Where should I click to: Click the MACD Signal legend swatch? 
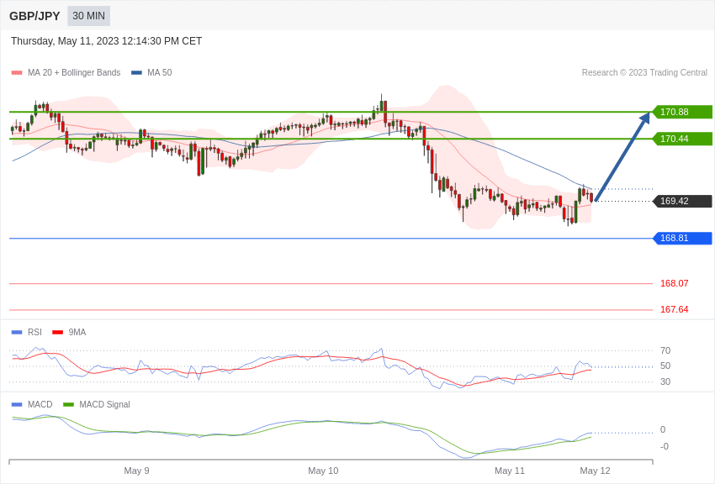(x=68, y=405)
